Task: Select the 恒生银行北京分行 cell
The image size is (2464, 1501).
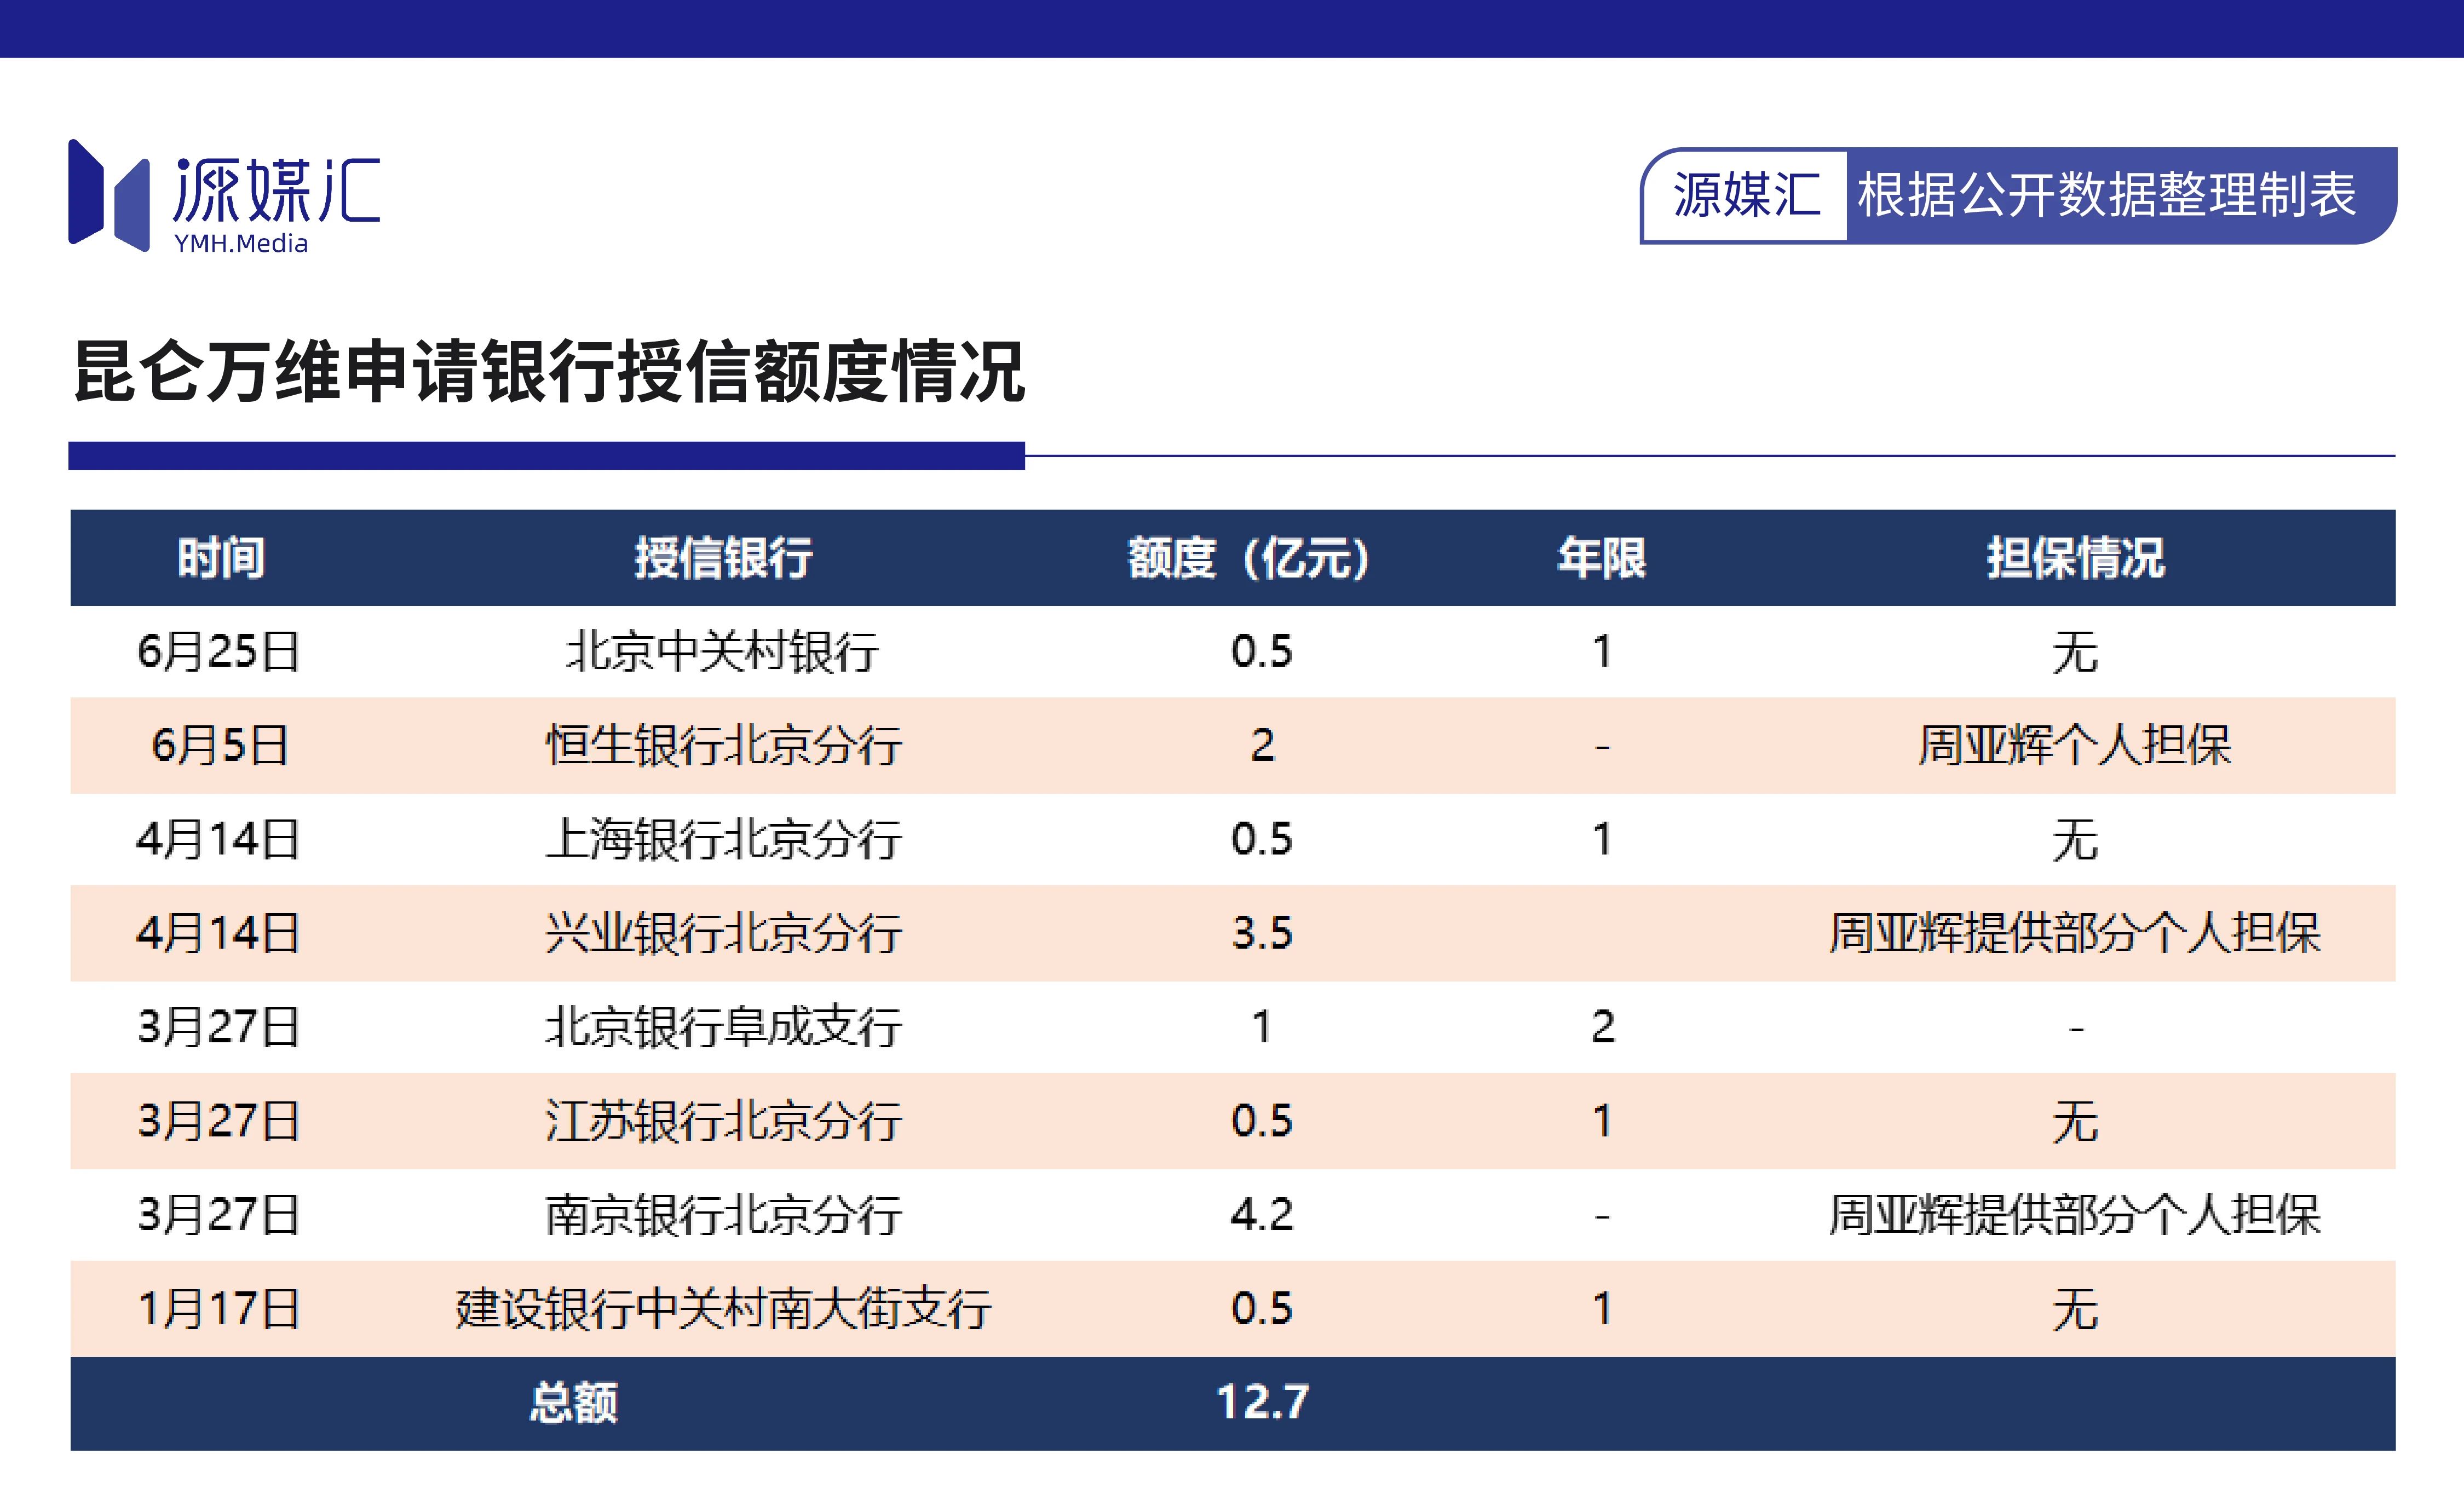Action: [x=723, y=746]
